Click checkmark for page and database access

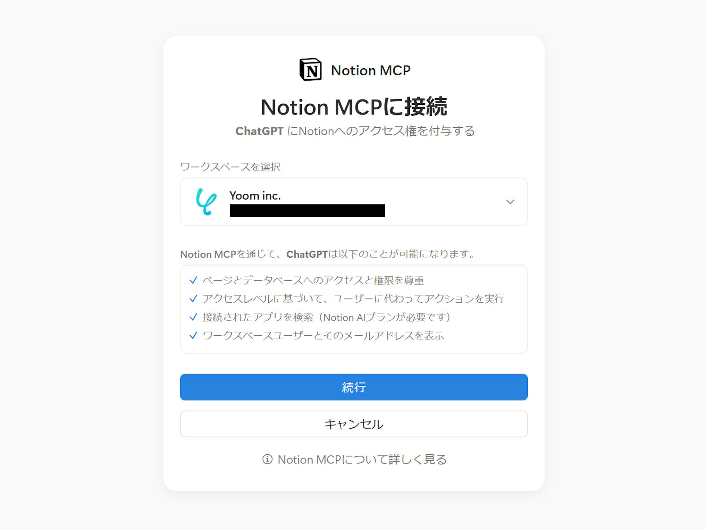click(193, 280)
